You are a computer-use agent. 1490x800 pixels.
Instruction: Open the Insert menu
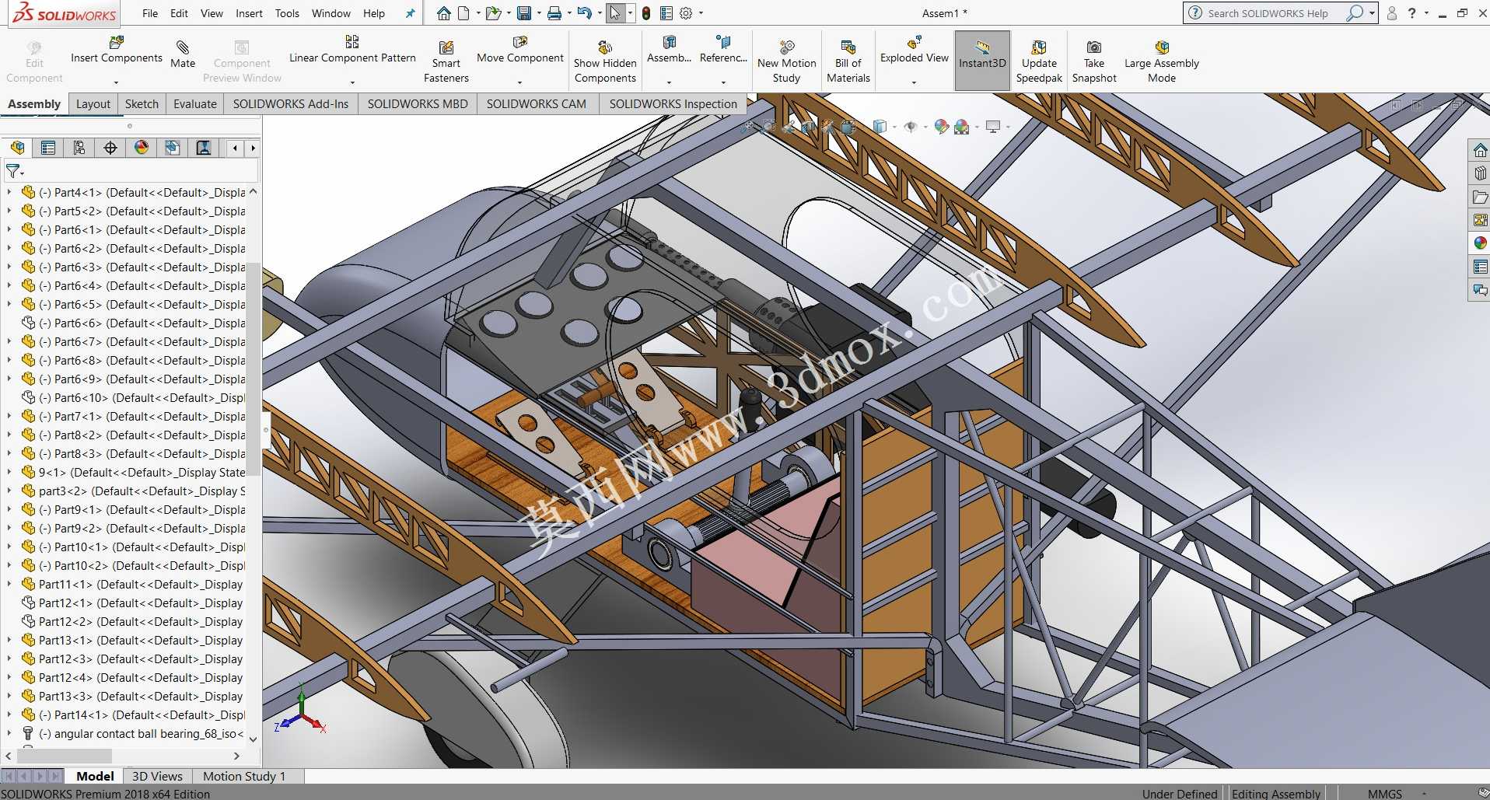click(x=249, y=13)
